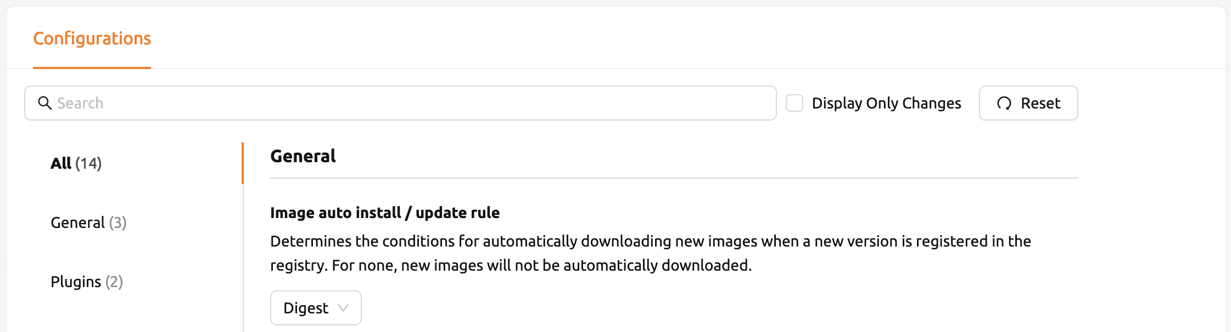
Task: Open the General settings category
Action: [x=88, y=222]
